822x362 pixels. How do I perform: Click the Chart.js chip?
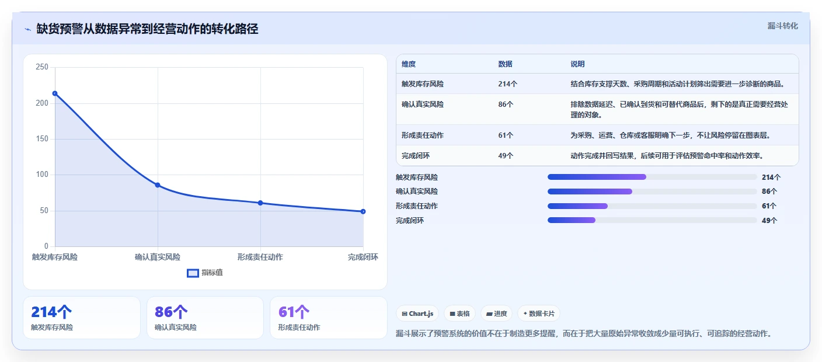[418, 314]
